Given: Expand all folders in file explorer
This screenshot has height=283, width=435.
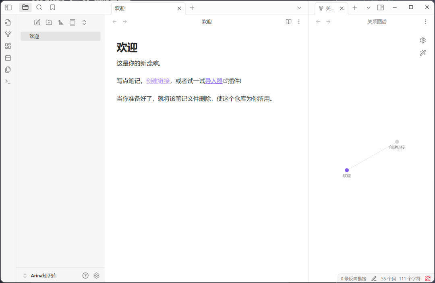Looking at the screenshot, I should coord(84,23).
